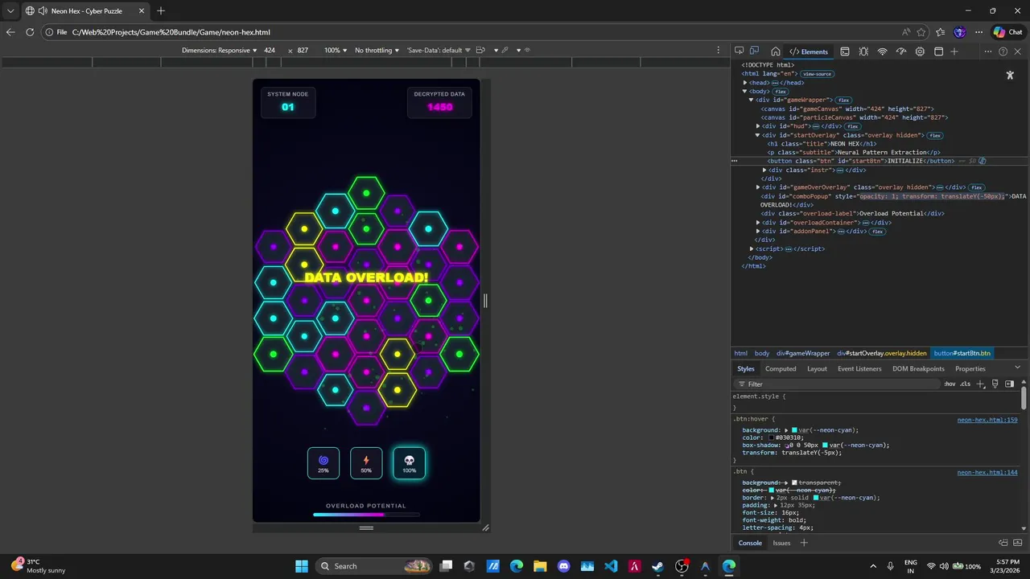Open the Inspect element picker tool
Screen dimensions: 1030x579
tap(739, 51)
